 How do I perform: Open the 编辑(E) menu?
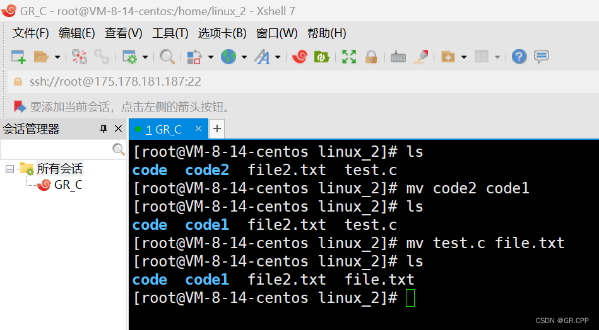coord(76,33)
